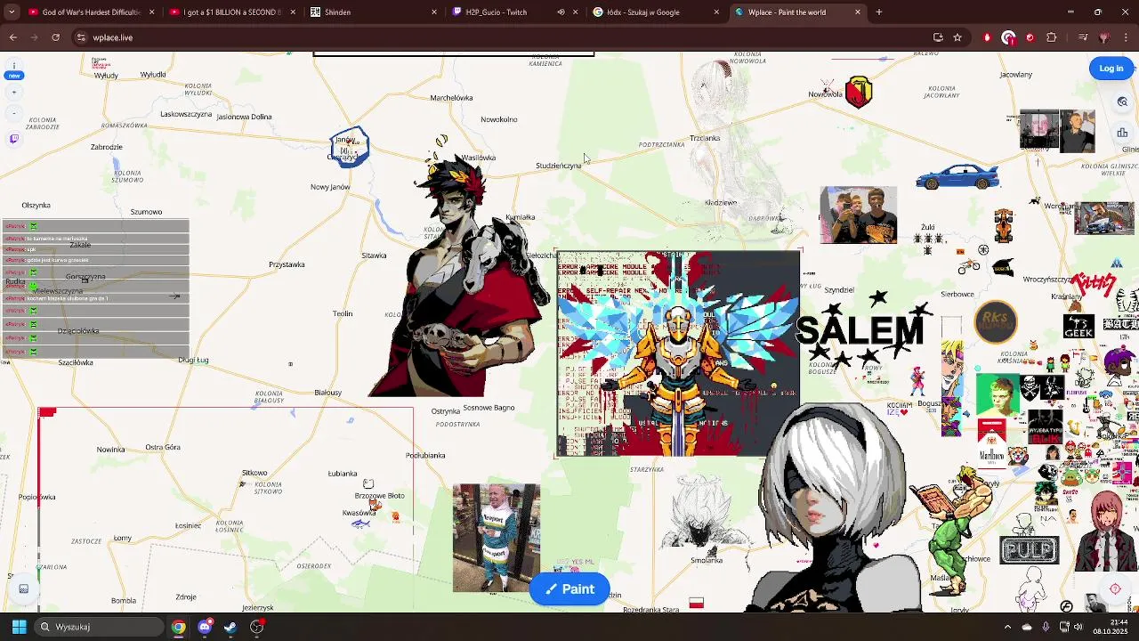Image resolution: width=1139 pixels, height=641 pixels.
Task: Click the Laskowszczyzna map label
Action: coord(186,114)
